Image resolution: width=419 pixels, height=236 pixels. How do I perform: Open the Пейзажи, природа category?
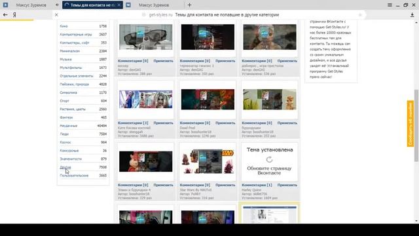coord(74,85)
